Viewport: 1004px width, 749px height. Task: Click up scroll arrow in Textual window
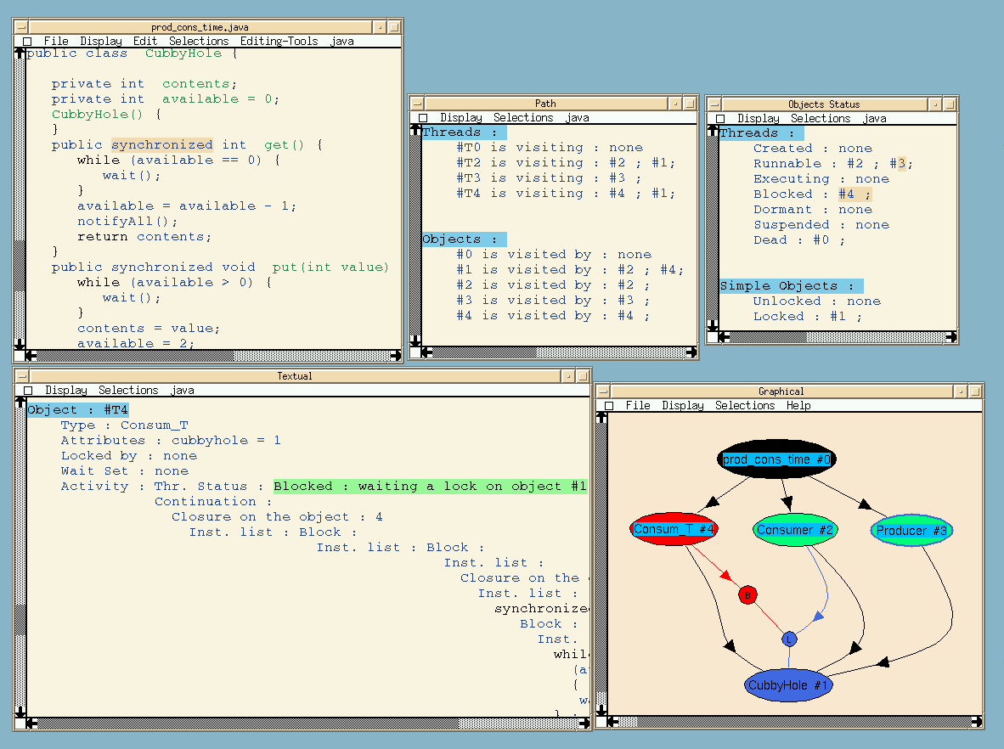point(20,403)
